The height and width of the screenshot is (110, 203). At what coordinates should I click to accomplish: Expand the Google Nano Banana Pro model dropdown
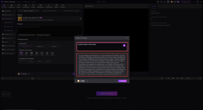click(x=80, y=19)
